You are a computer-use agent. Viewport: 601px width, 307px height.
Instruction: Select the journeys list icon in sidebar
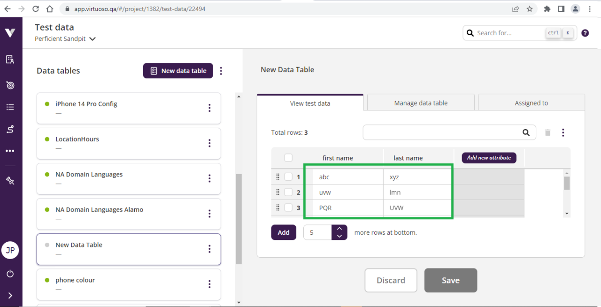point(10,107)
